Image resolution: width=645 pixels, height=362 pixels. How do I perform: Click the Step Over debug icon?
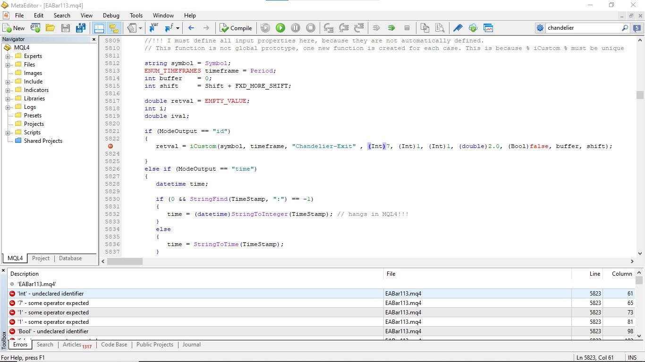[x=344, y=28]
